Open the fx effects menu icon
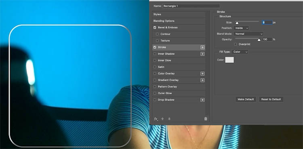 (156, 119)
